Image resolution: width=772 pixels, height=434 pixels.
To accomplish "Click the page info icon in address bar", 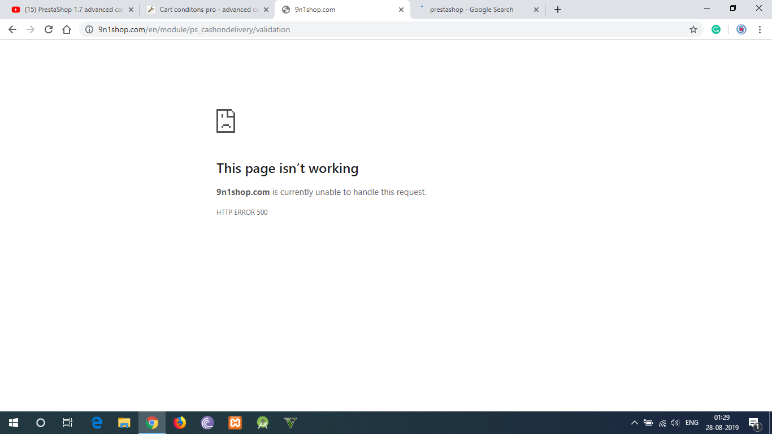I will [89, 29].
